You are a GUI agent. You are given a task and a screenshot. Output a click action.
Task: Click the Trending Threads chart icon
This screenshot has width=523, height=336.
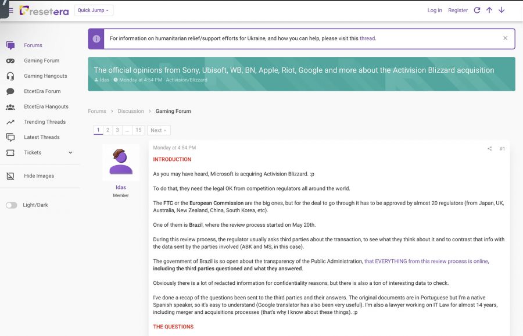[x=10, y=122]
